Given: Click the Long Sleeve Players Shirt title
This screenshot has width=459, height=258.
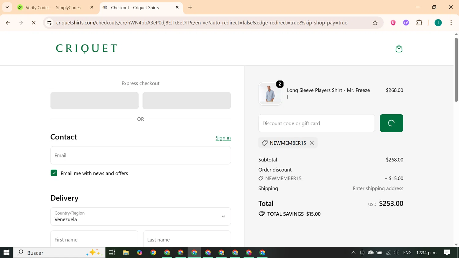Looking at the screenshot, I should (x=328, y=90).
